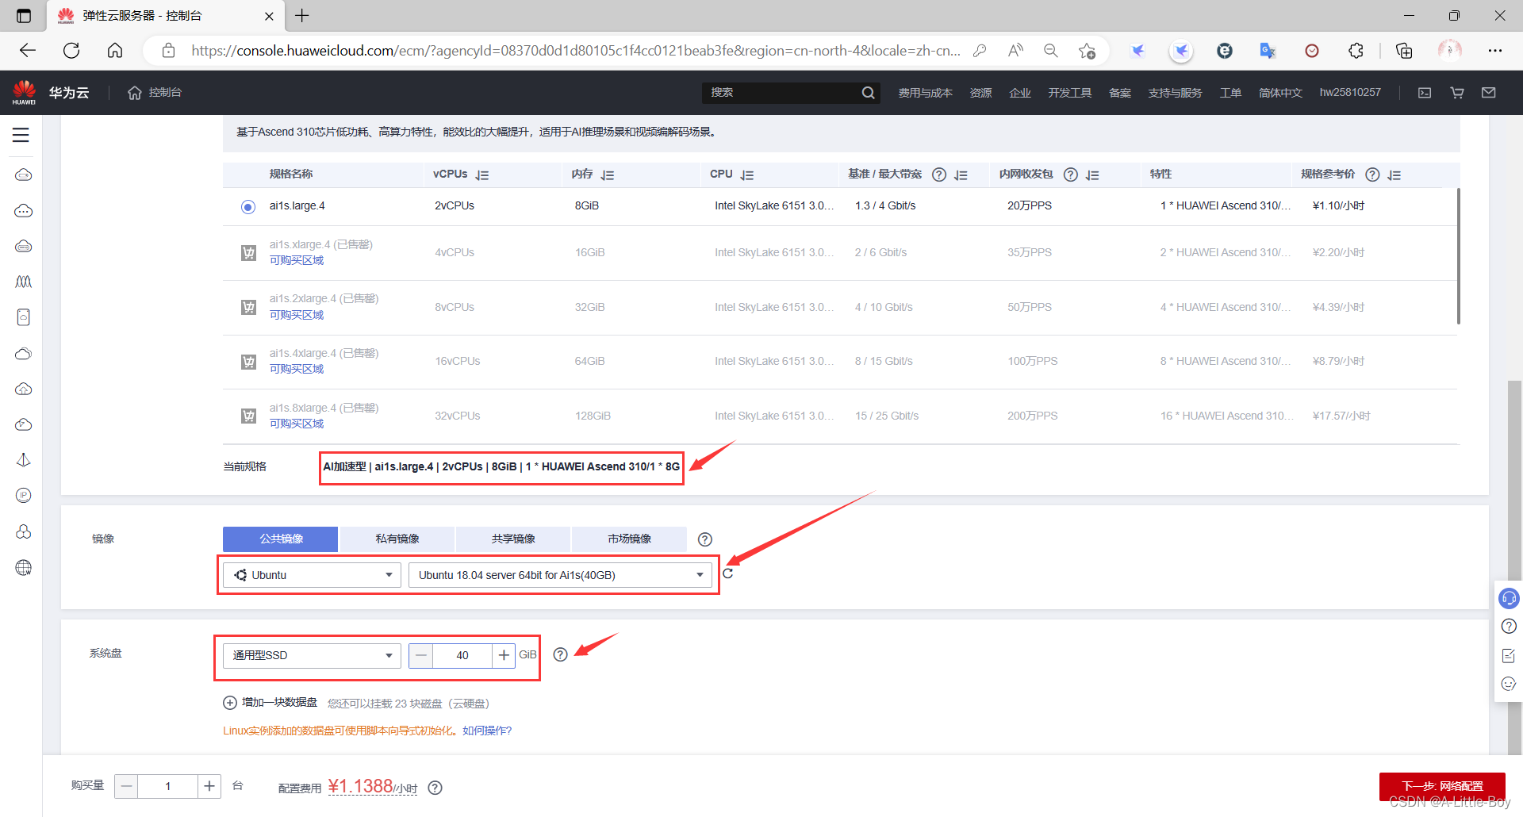The image size is (1523, 817).
Task: Sort by CPU column icon
Action: pos(747,175)
